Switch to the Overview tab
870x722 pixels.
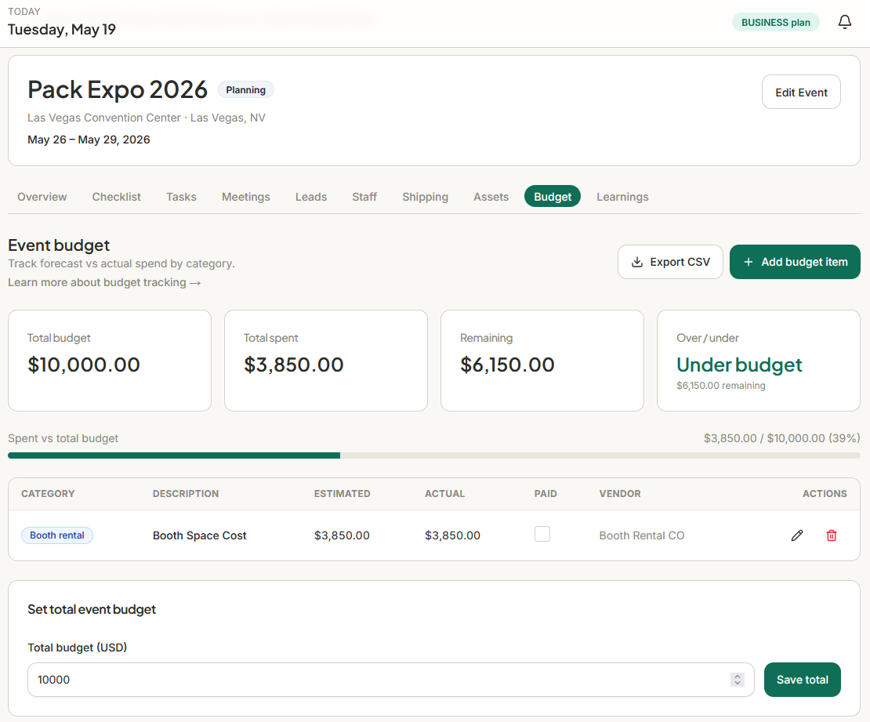pos(42,197)
